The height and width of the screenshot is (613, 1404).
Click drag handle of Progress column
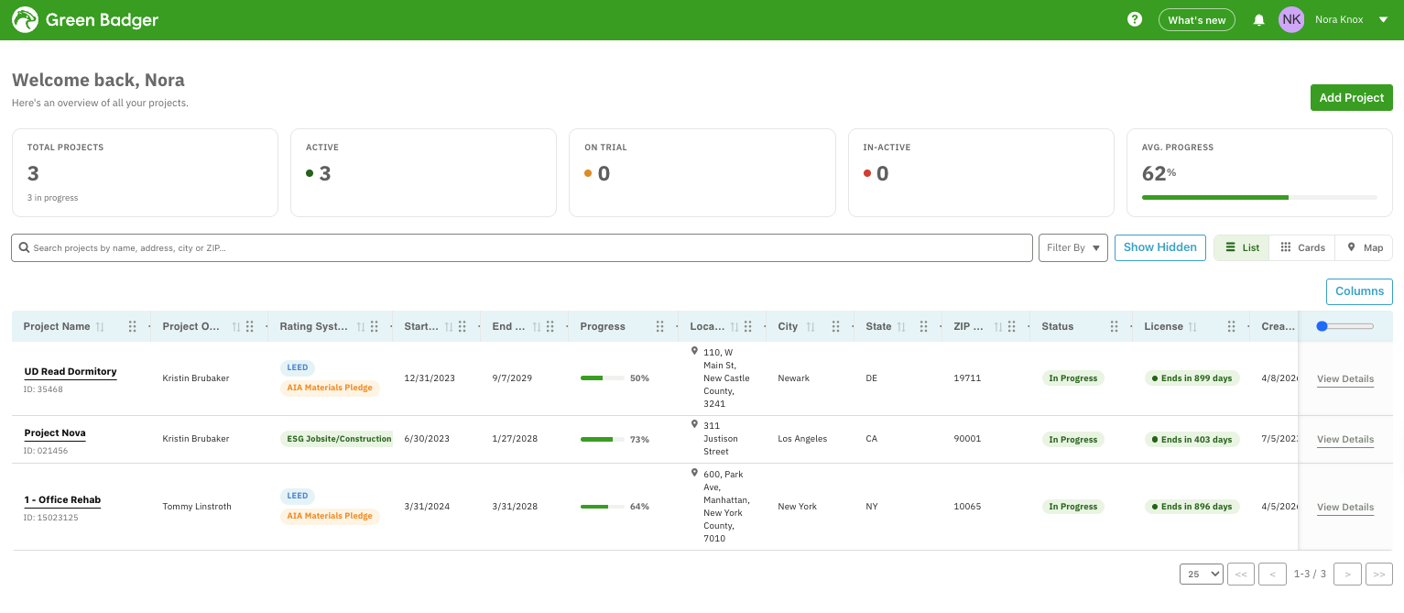point(660,326)
